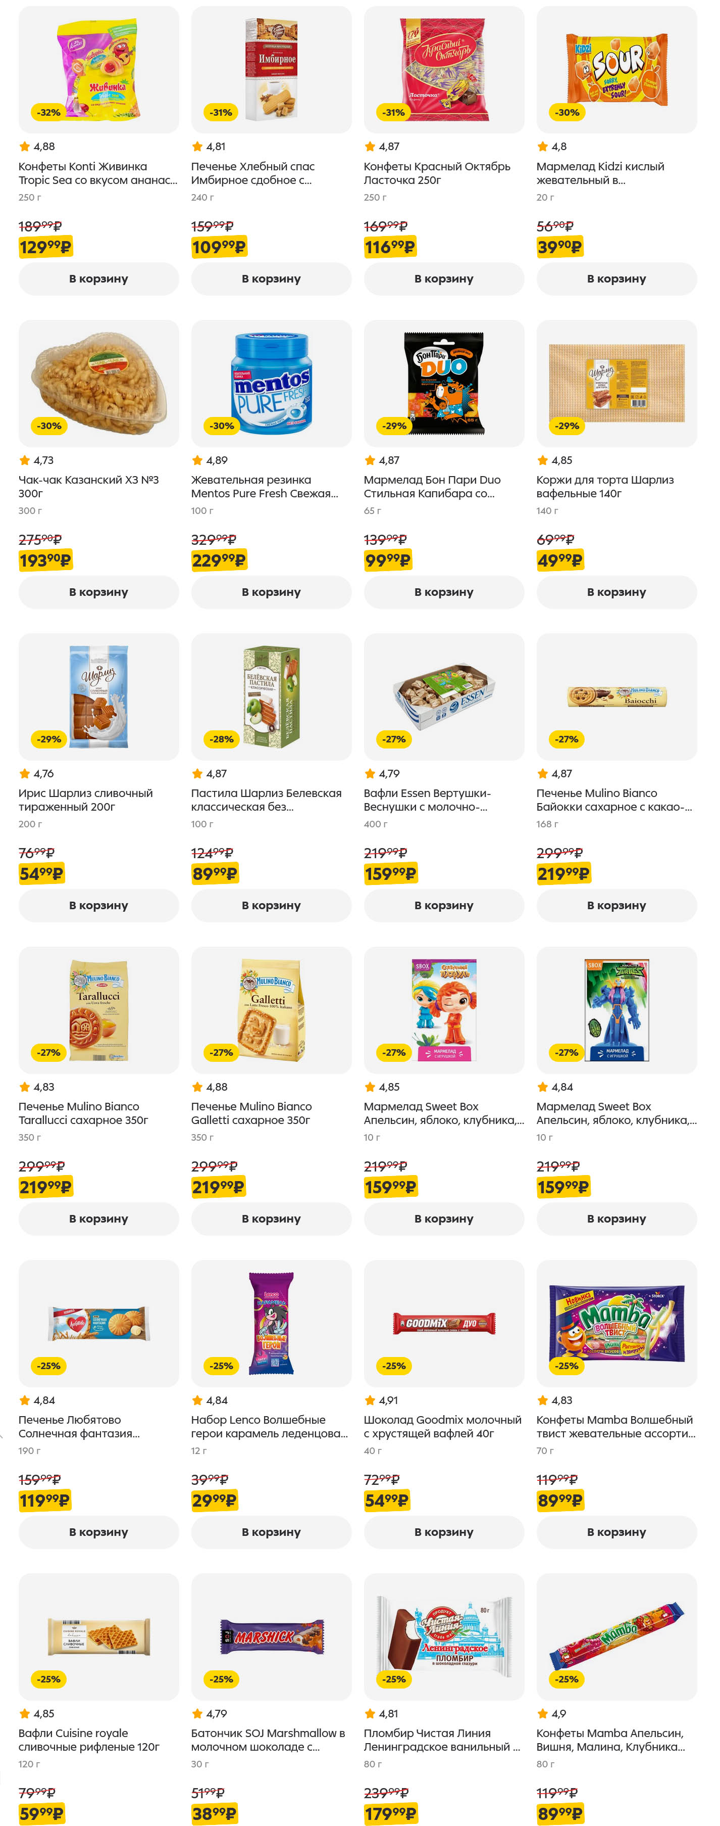Open Marshick bar product image
Image resolution: width=720 pixels, height=1826 pixels.
pos(271,1636)
